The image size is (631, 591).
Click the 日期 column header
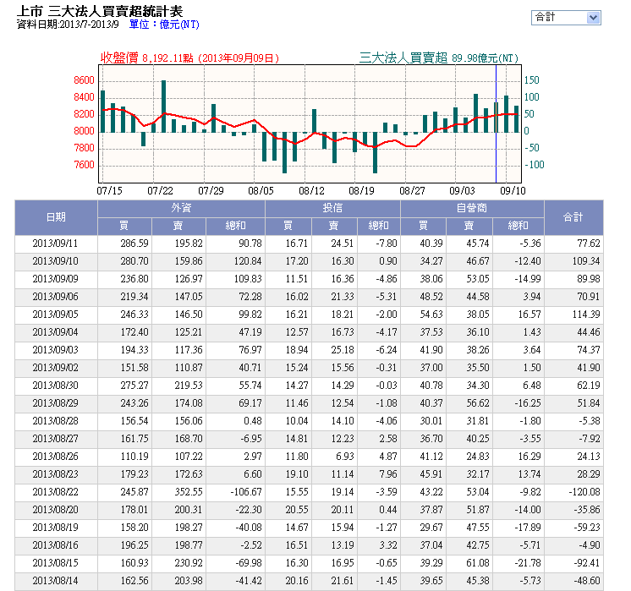click(56, 217)
